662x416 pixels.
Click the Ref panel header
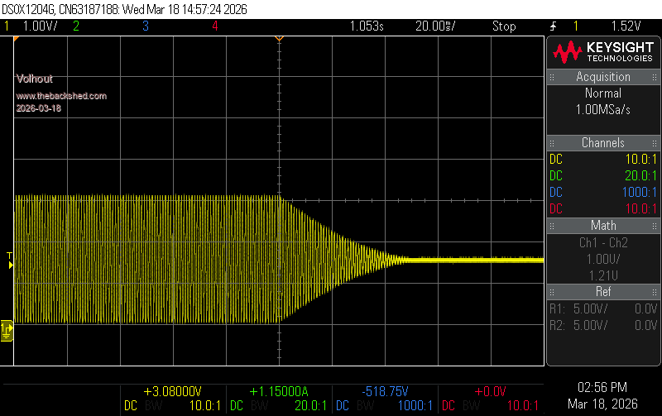coord(603,292)
